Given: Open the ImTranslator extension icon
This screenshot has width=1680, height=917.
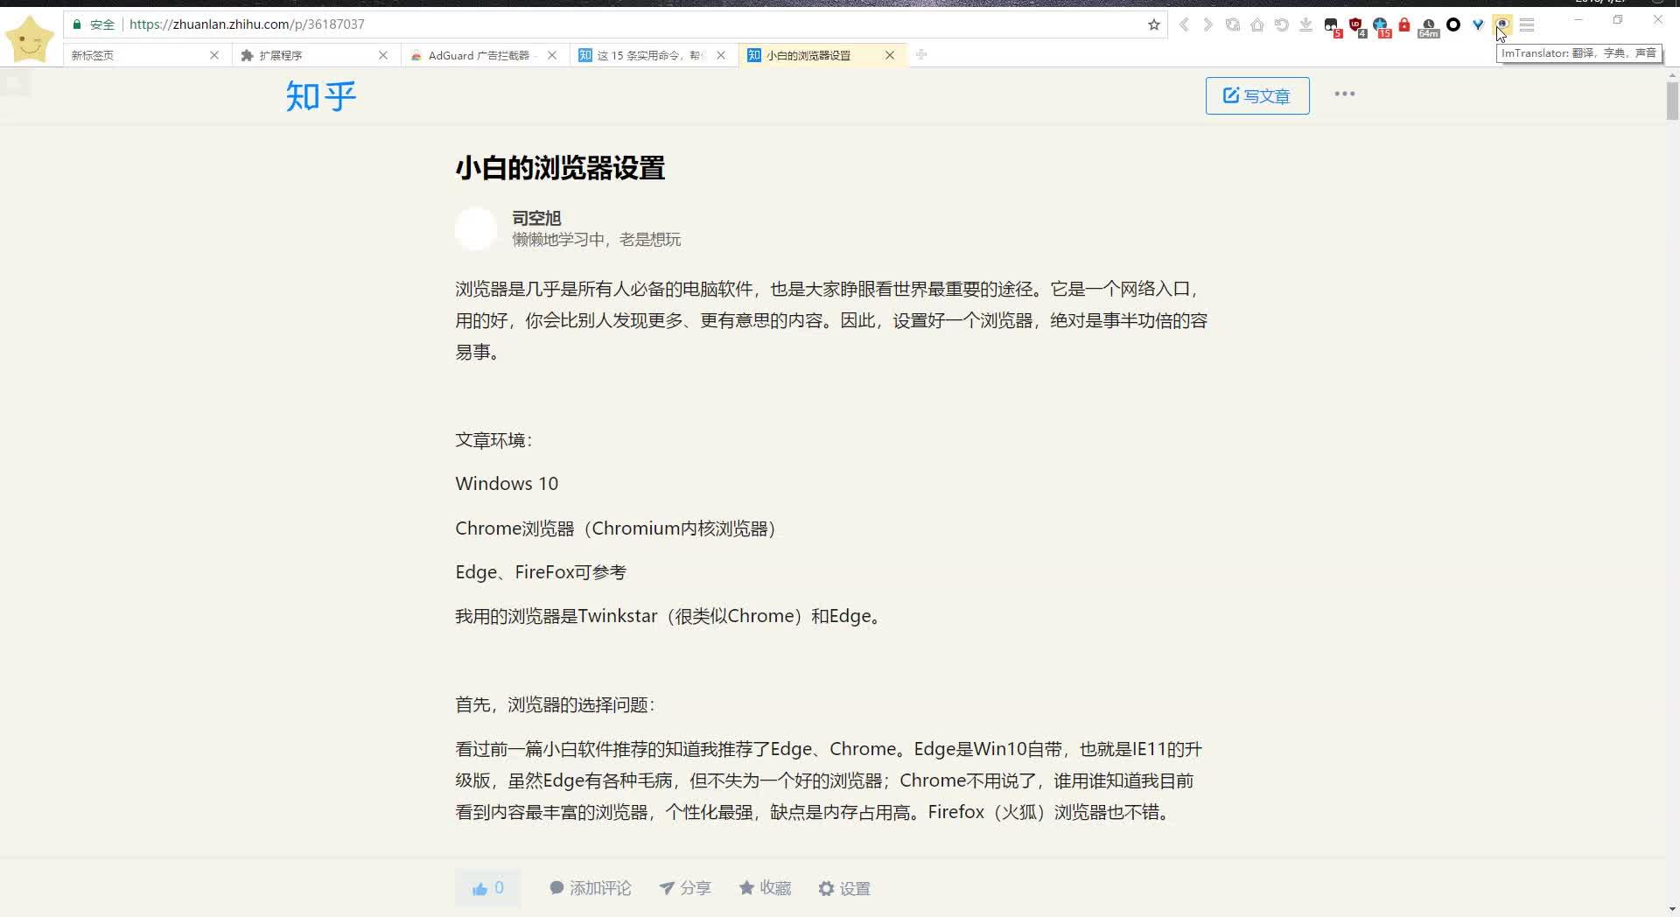Looking at the screenshot, I should click(x=1502, y=24).
